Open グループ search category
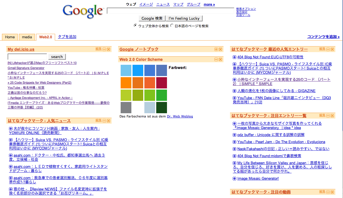 (194, 4)
